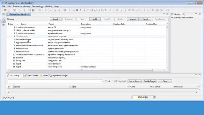Minimize the glossary editor area
The image size is (204, 115).
164,13
